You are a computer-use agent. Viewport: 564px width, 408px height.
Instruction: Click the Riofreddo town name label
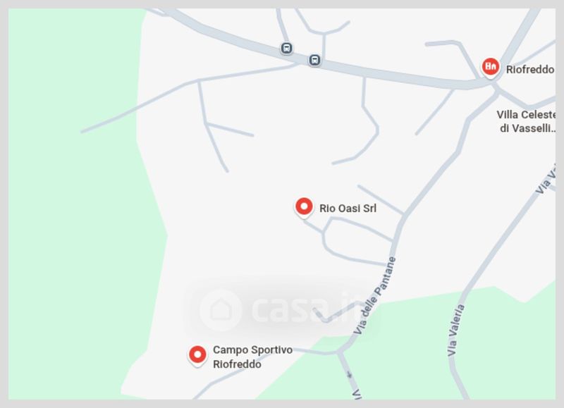(530, 69)
